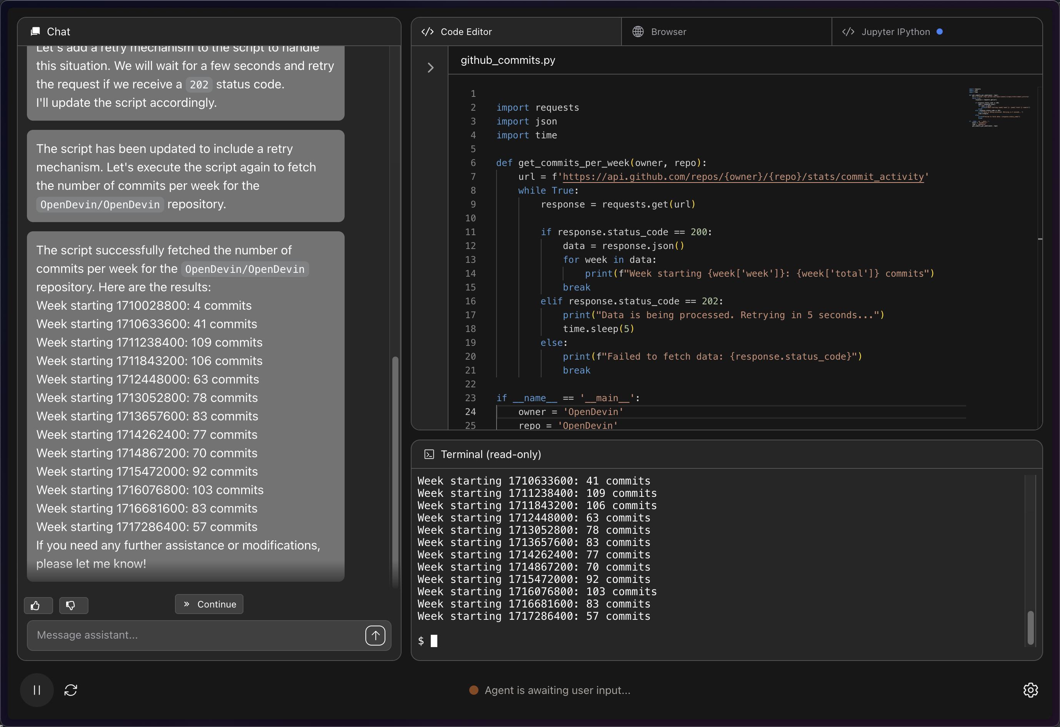Click line number 24 in the editor gutter
Viewport: 1060px width, 727px height.
coord(470,412)
